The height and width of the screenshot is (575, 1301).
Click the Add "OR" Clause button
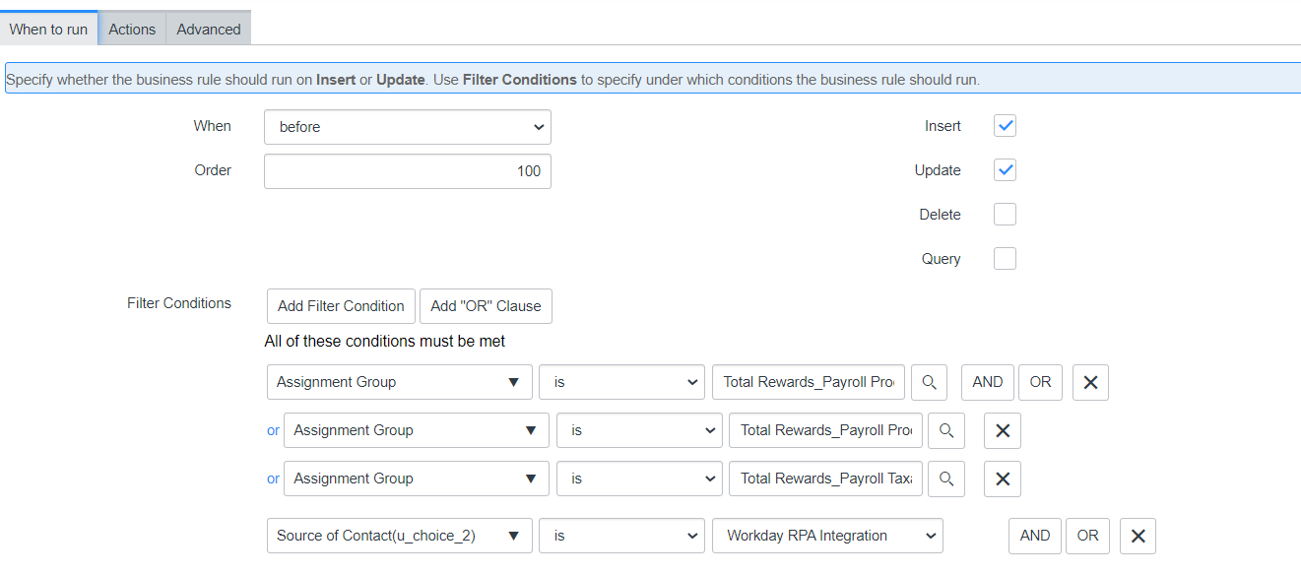(486, 306)
